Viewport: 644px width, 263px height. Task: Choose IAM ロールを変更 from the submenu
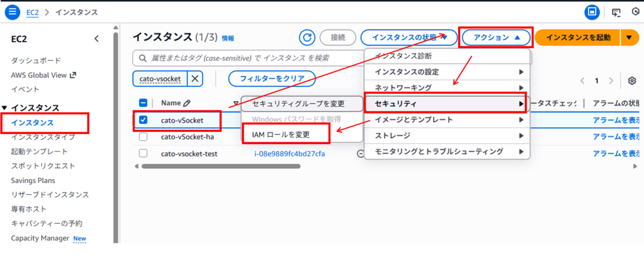click(281, 135)
